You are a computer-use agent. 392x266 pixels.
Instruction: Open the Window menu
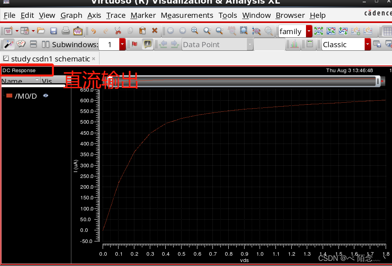(256, 15)
